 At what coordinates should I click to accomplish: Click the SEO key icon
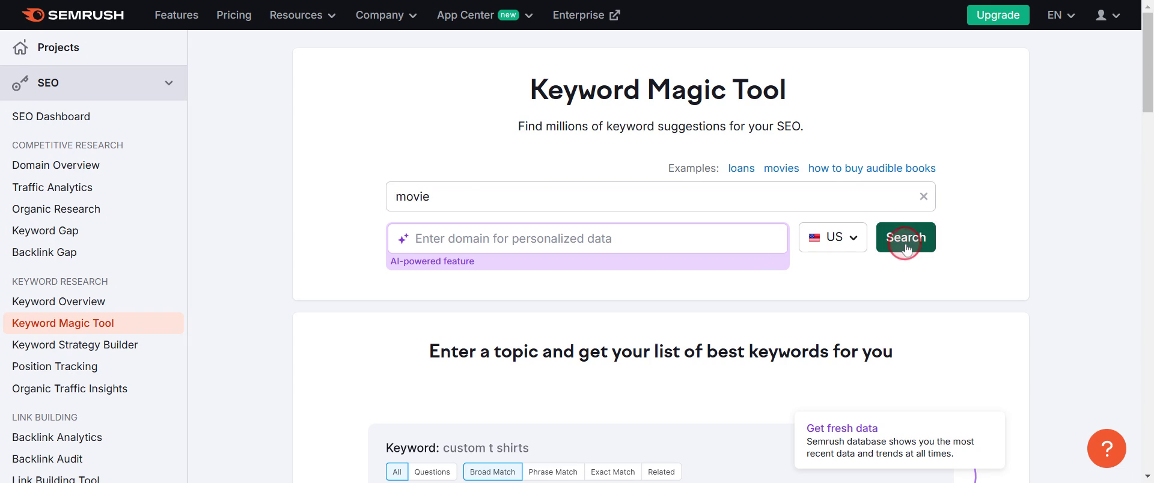click(20, 83)
